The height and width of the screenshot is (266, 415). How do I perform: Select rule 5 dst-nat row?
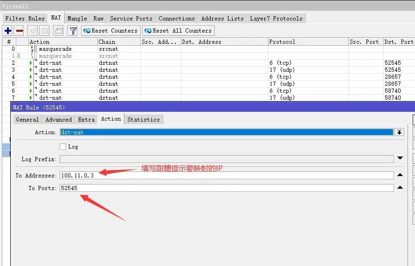pyautogui.click(x=208, y=84)
